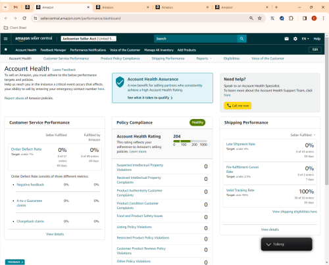The width and height of the screenshot is (329, 265).
Task: Click the bookmark flag icon in navigation bar
Action: pyautogui.click(x=6, y=50)
